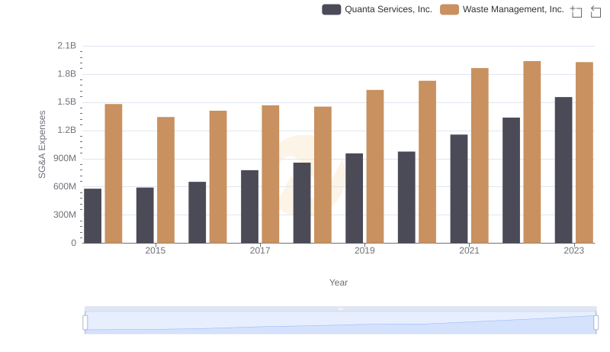Viewport: 610px width, 352px height.
Task: Click the 2016 Quanta Services dark bar
Action: [x=197, y=212]
